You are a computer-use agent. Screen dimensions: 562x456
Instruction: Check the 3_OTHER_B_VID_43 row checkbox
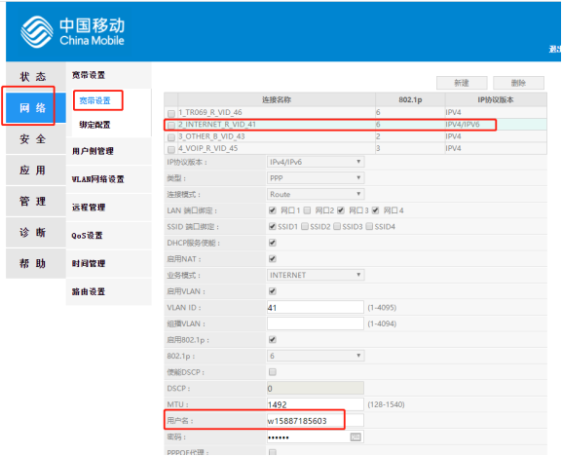click(x=171, y=137)
